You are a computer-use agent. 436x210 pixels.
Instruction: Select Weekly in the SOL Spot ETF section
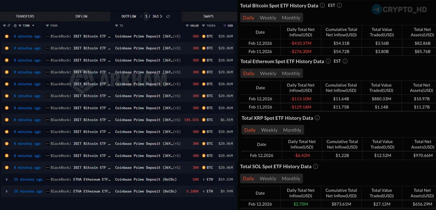coord(268,178)
